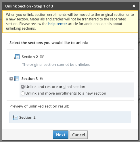Close the Unlink Section dialog with the X
Viewport: 140px width, 142px height.
(134, 6)
